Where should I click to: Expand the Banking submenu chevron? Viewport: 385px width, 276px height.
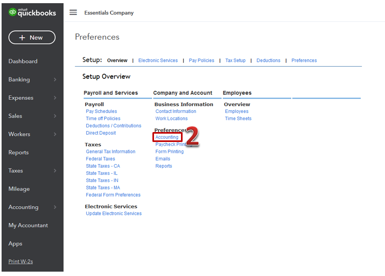55,79
